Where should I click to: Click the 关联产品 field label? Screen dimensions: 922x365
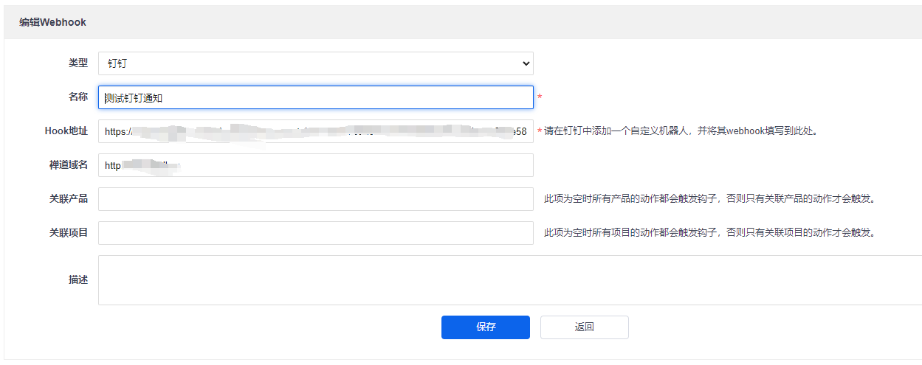(x=69, y=199)
